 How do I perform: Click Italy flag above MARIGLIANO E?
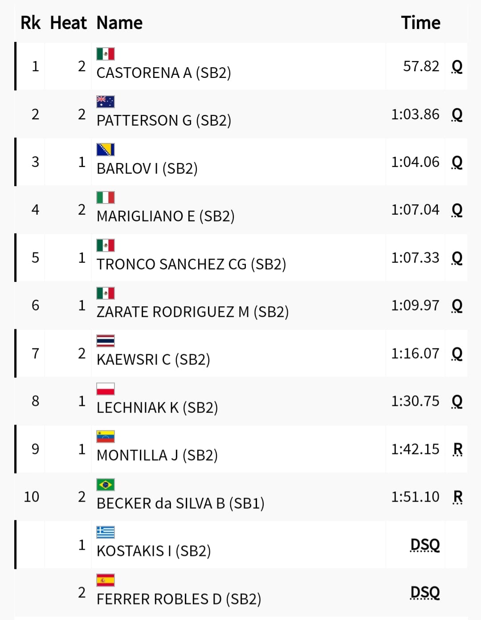click(x=106, y=197)
